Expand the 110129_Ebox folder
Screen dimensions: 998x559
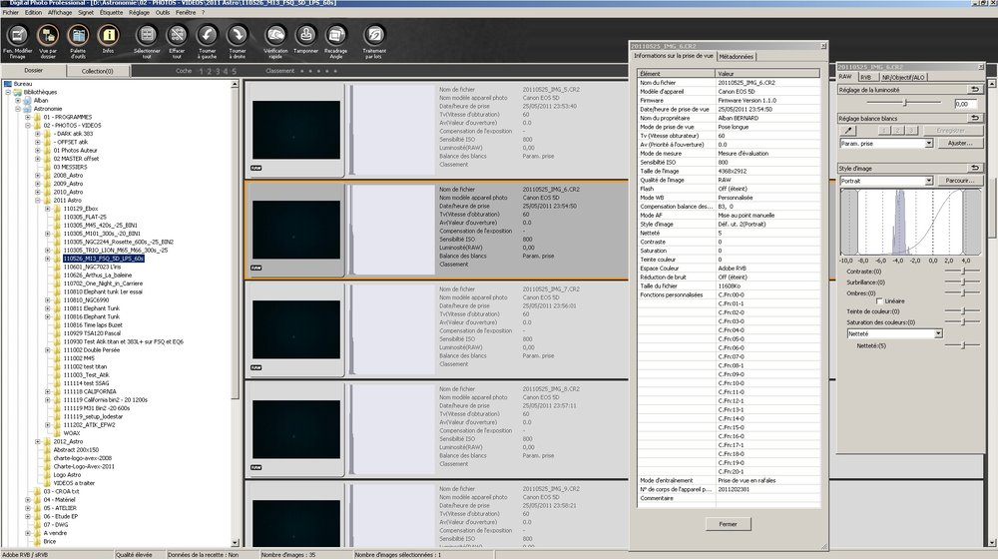point(47,209)
